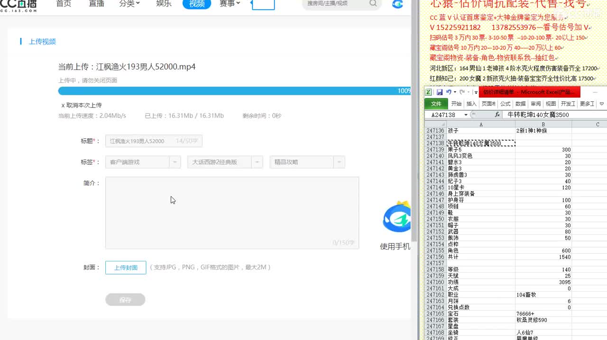Switch to the Excel 页面布局 ribbon tab
The image size is (607, 340).
point(488,104)
